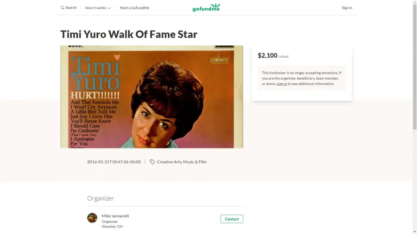Click the page's vertical scrollbar thumb
This screenshot has height=234, width=417.
coord(415,66)
